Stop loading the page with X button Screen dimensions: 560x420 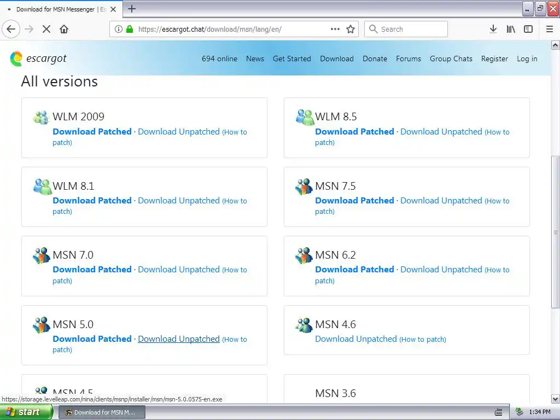click(x=46, y=29)
